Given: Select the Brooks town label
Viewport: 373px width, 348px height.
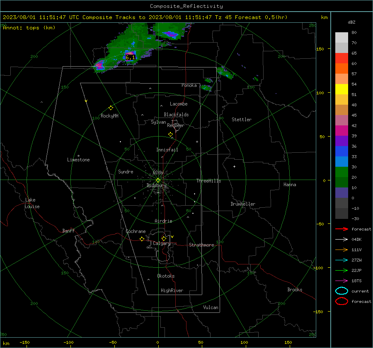Looking at the screenshot, I should 295,290.
